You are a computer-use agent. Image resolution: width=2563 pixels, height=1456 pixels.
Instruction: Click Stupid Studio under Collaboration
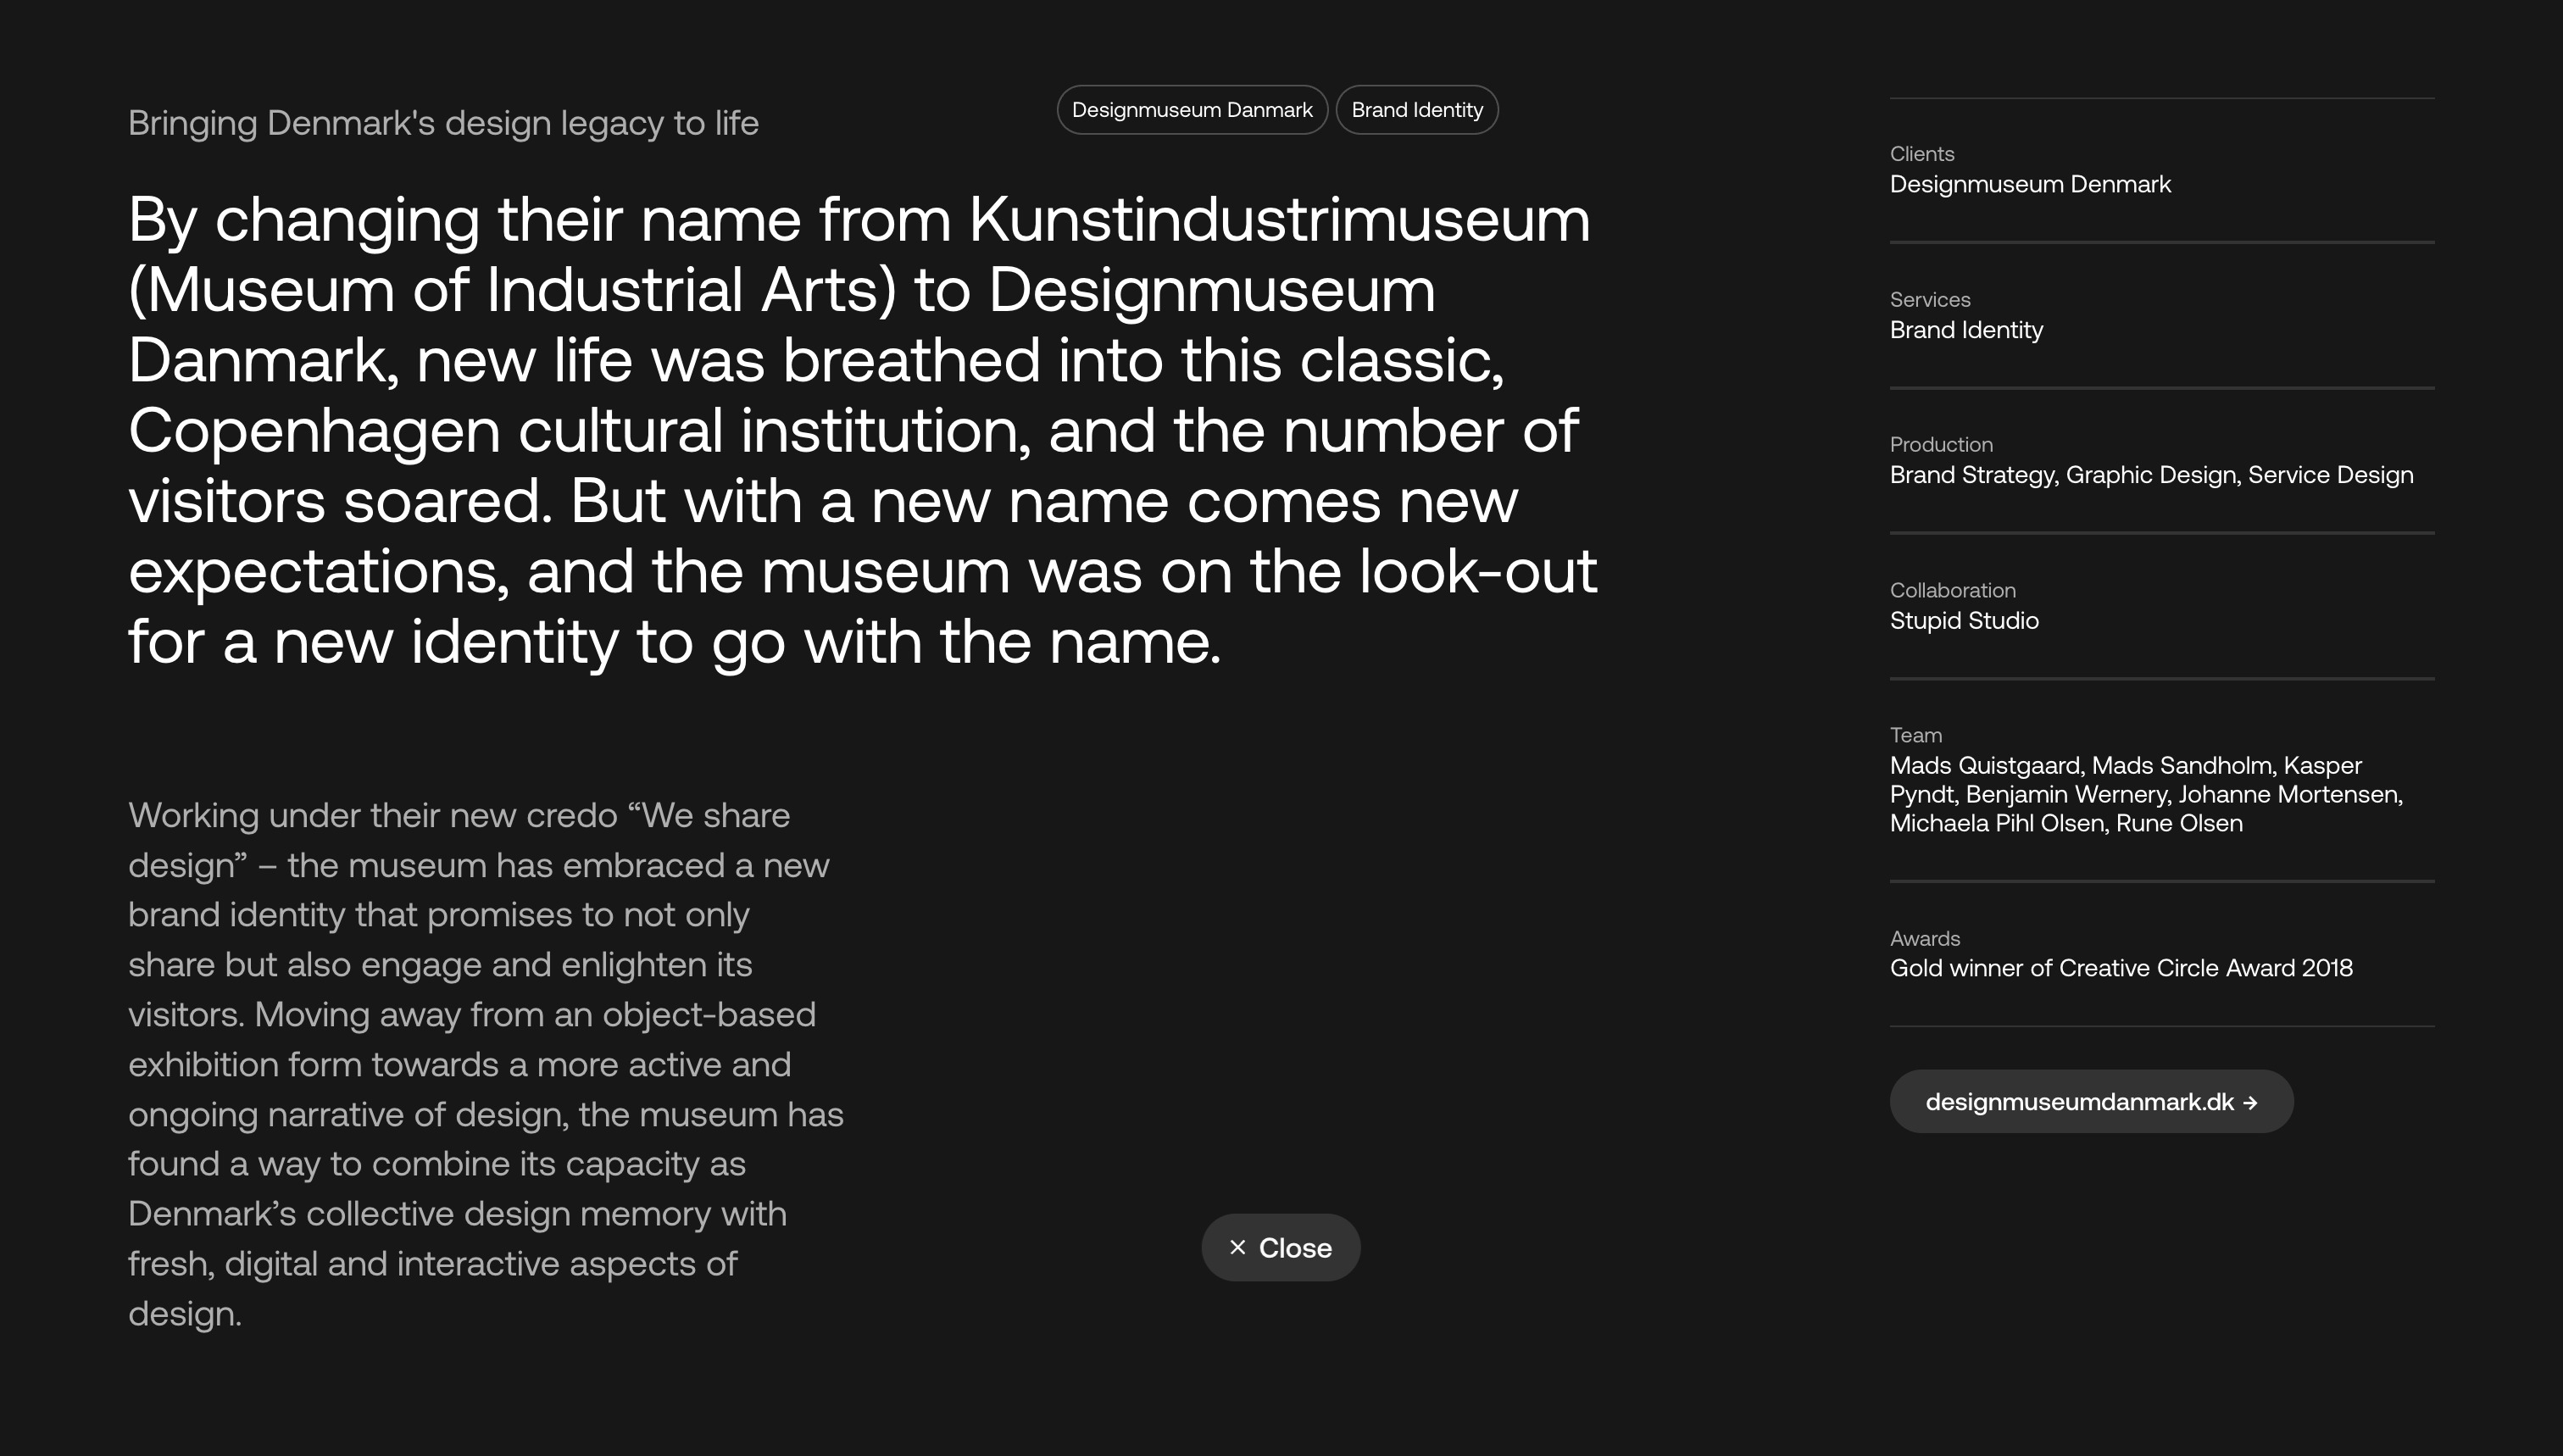coord(1963,621)
